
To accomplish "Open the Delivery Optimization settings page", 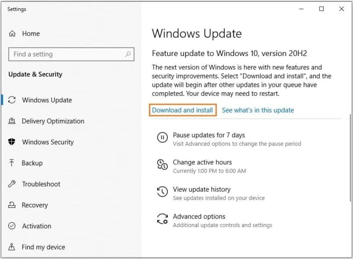I will (x=53, y=121).
